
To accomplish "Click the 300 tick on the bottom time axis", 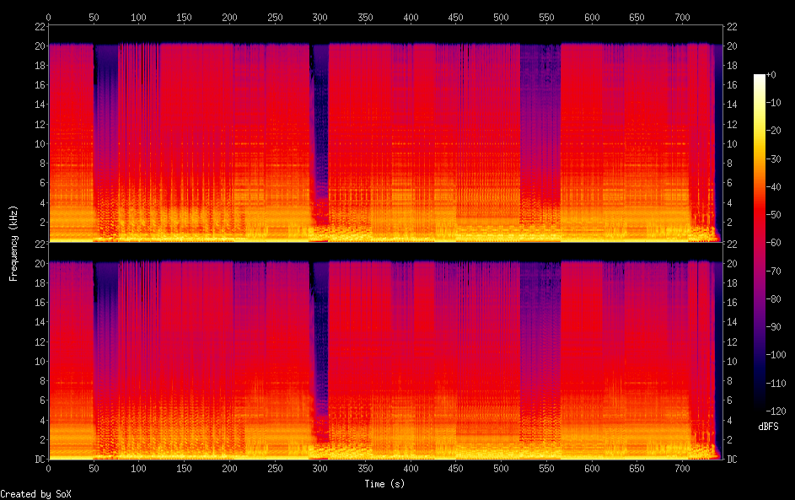I will click(320, 468).
